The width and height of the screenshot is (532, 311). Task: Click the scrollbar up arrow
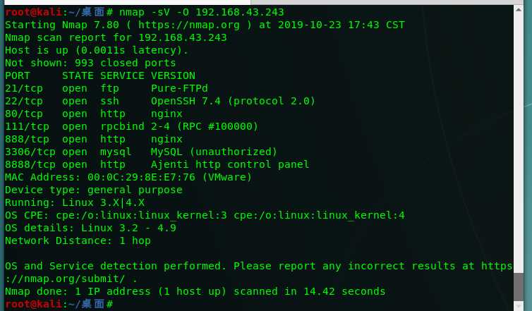coord(519,10)
